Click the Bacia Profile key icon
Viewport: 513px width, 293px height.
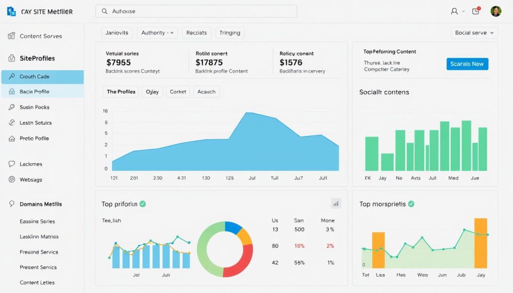coord(12,92)
